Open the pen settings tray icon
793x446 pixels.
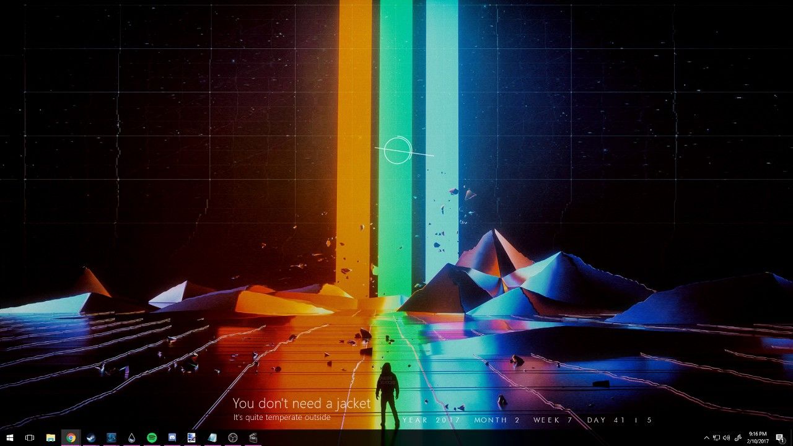coord(738,437)
